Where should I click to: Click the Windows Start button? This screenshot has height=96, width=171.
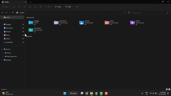[65, 93]
